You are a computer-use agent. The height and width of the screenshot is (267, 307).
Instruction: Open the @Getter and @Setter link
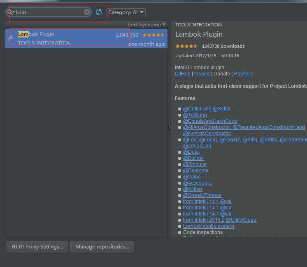pos(207,109)
